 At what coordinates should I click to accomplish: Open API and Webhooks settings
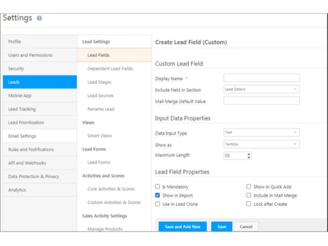[40, 163]
